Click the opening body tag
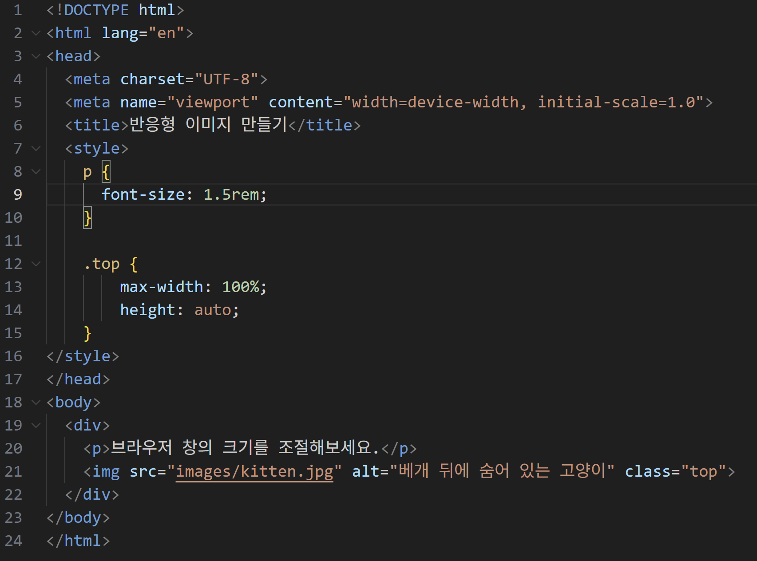Viewport: 757px width, 561px height. click(74, 402)
